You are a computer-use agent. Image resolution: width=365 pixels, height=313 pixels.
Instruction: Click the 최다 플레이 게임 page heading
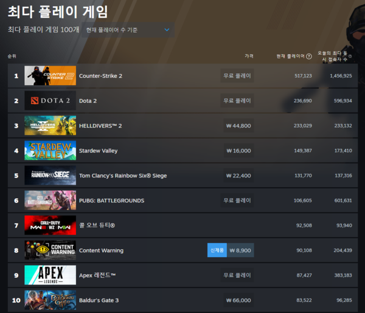[x=58, y=12]
